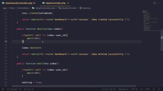Click the vertical scrollbar thumb
The height and width of the screenshot is (91, 163).
coord(162,40)
